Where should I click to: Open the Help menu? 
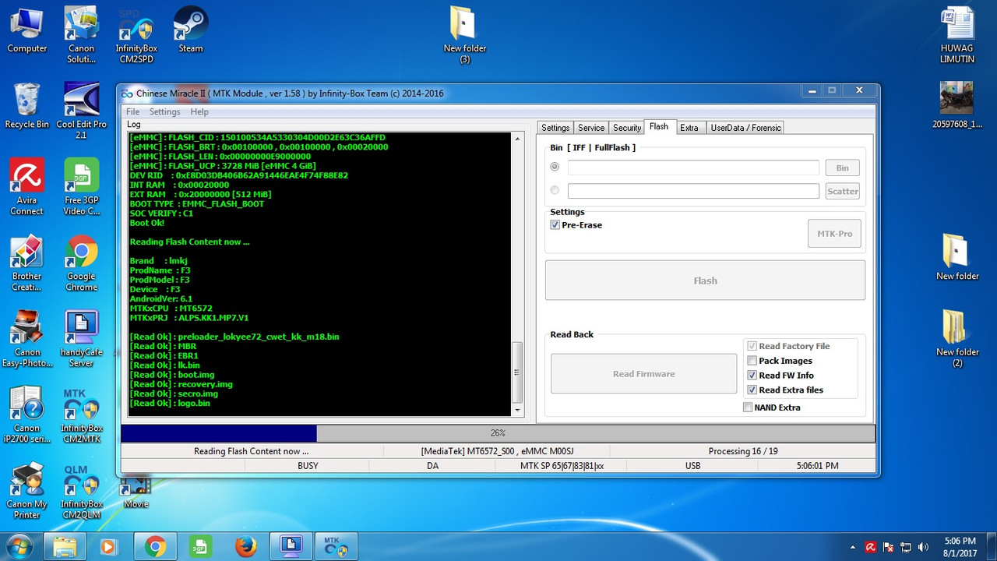[x=199, y=112]
